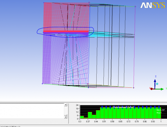Viewport: 167px width, 127px height.
Task: Select the histogram bar starting at 0.37
Action: tap(90, 115)
